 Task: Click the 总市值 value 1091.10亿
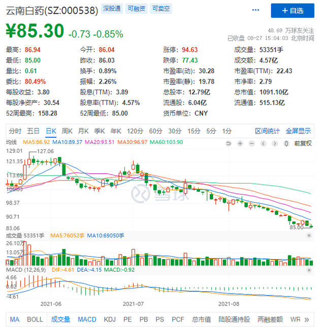pyautogui.click(x=274, y=92)
